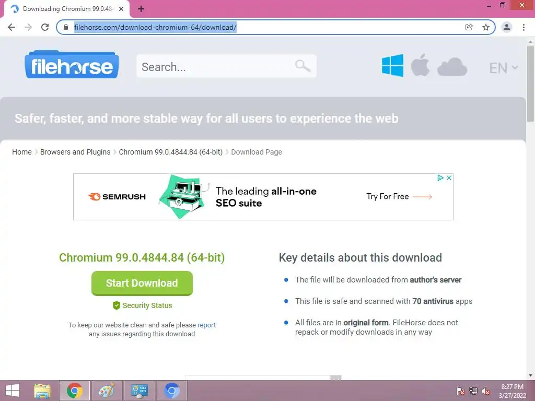The width and height of the screenshot is (535, 401).
Task: Switch to Chrome taskbar icon
Action: (75, 391)
